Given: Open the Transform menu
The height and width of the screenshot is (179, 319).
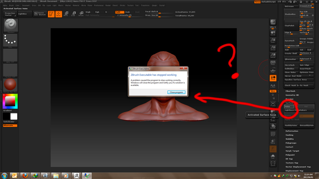Looking at the screenshot, I should click(145, 5).
